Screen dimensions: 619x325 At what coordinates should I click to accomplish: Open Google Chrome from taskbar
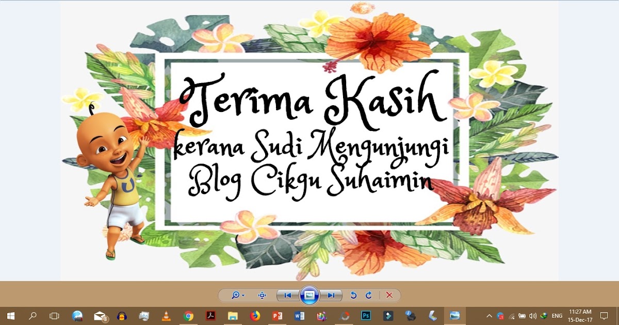tap(188, 316)
